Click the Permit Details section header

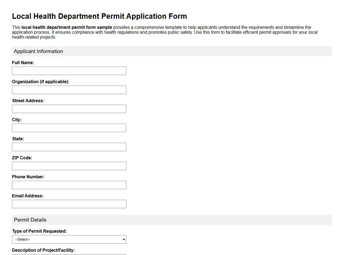click(x=30, y=220)
